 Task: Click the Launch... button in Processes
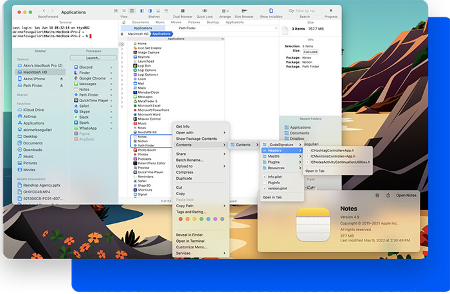click(93, 57)
